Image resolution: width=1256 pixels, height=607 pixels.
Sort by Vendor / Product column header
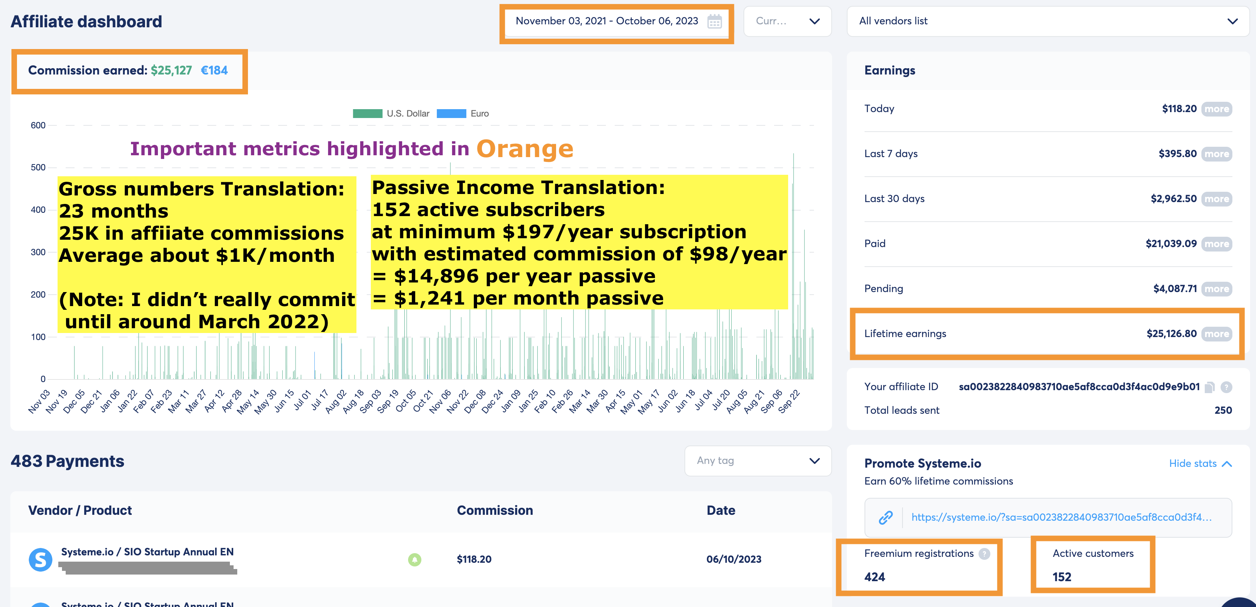[80, 510]
